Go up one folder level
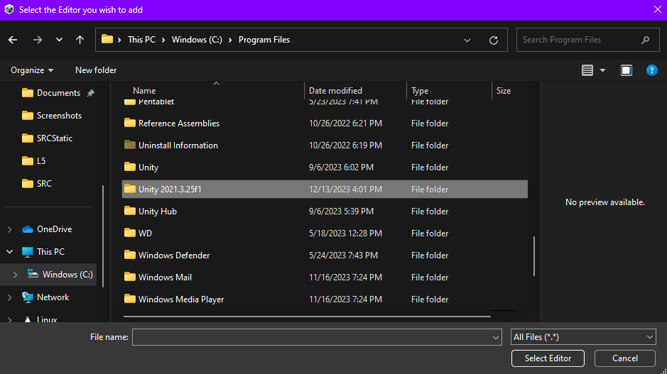The image size is (667, 374). (x=80, y=40)
